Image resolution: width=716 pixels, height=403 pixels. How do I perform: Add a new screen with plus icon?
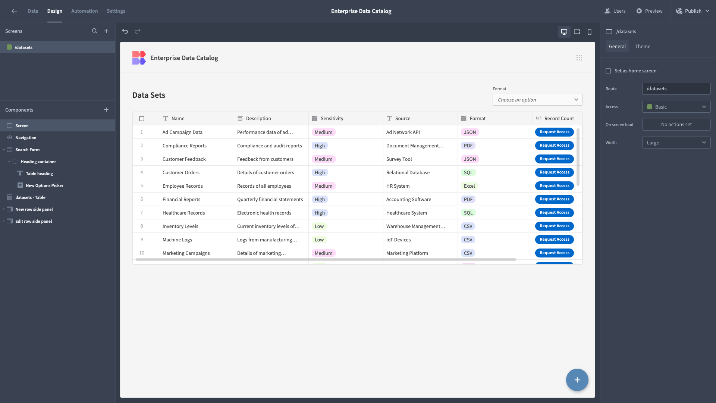[106, 31]
